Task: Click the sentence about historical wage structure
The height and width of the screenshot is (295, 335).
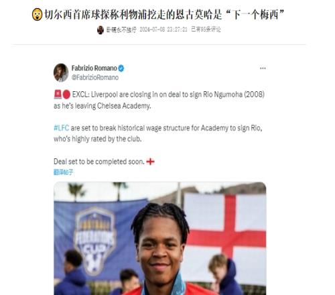Action: click(158, 133)
